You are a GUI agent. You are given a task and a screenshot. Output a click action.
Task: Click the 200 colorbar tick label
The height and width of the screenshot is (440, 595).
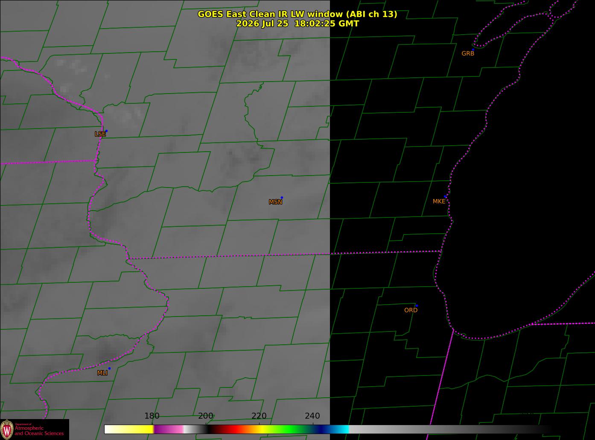pos(206,416)
